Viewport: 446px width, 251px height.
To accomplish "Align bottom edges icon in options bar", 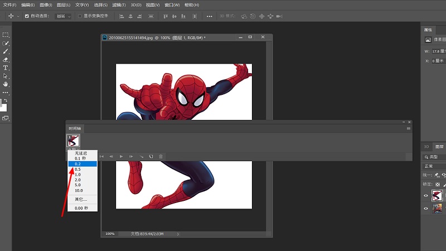I will [183, 16].
